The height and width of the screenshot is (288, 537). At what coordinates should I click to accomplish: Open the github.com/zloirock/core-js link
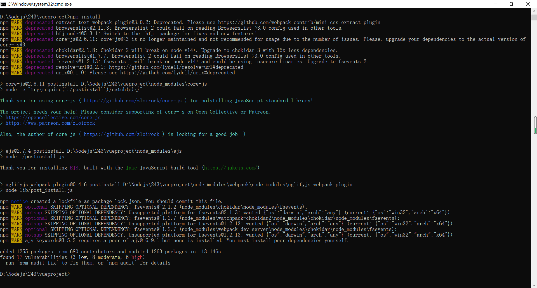[133, 101]
